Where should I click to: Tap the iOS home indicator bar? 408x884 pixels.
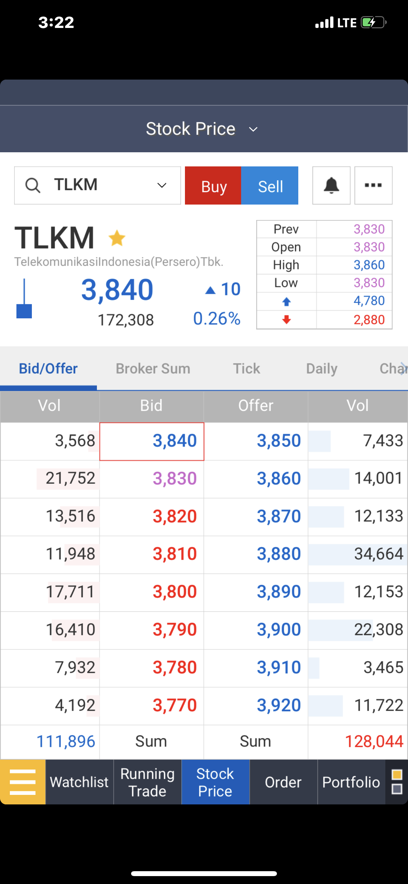click(x=204, y=873)
